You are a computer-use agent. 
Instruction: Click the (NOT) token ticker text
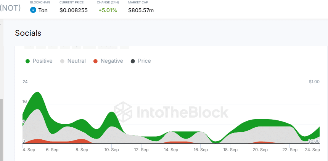[x=10, y=8]
